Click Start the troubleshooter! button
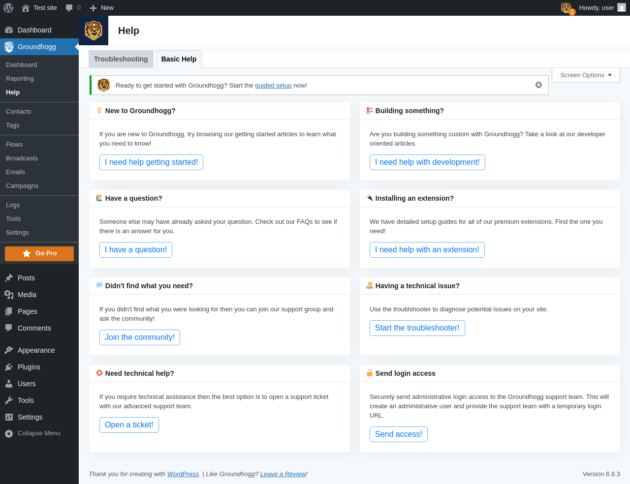The height and width of the screenshot is (484, 630). click(x=417, y=328)
